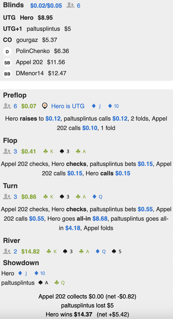This screenshot has width=173, height=319.
Task: Select the Showdown section heading
Action: point(21,262)
